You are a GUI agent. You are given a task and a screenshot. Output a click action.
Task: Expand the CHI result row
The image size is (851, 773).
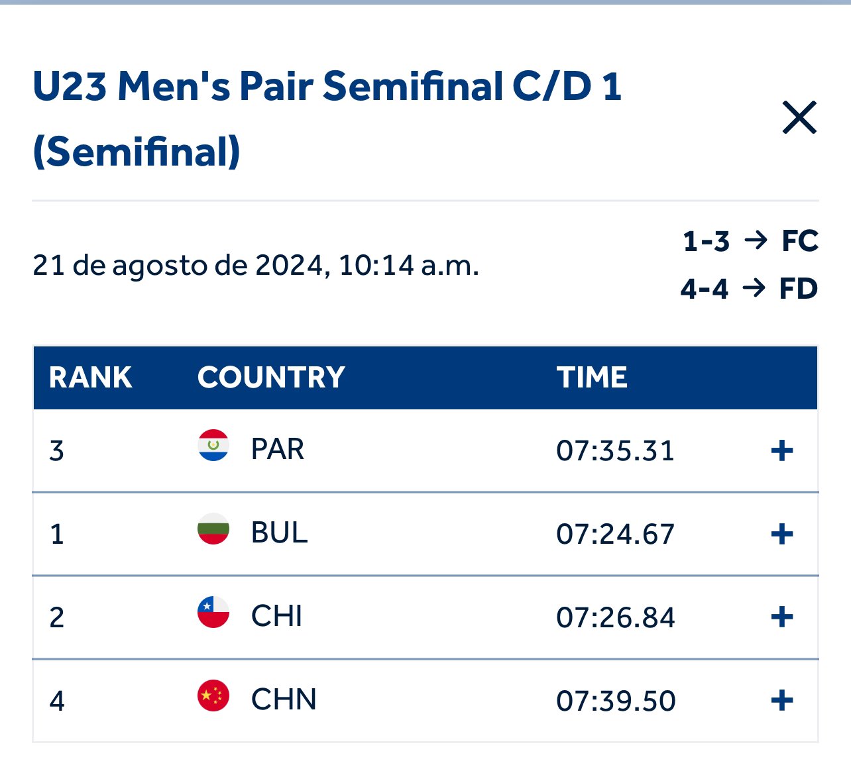(x=782, y=617)
